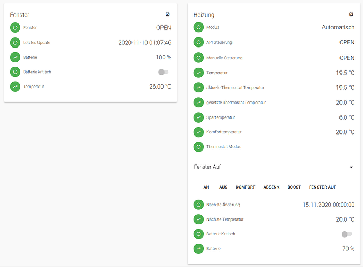Click chart icon beside Komforttemperatur
The width and height of the screenshot is (363, 267).
[198, 132]
